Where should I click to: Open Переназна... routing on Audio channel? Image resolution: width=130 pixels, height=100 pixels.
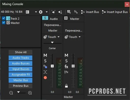[52, 25]
